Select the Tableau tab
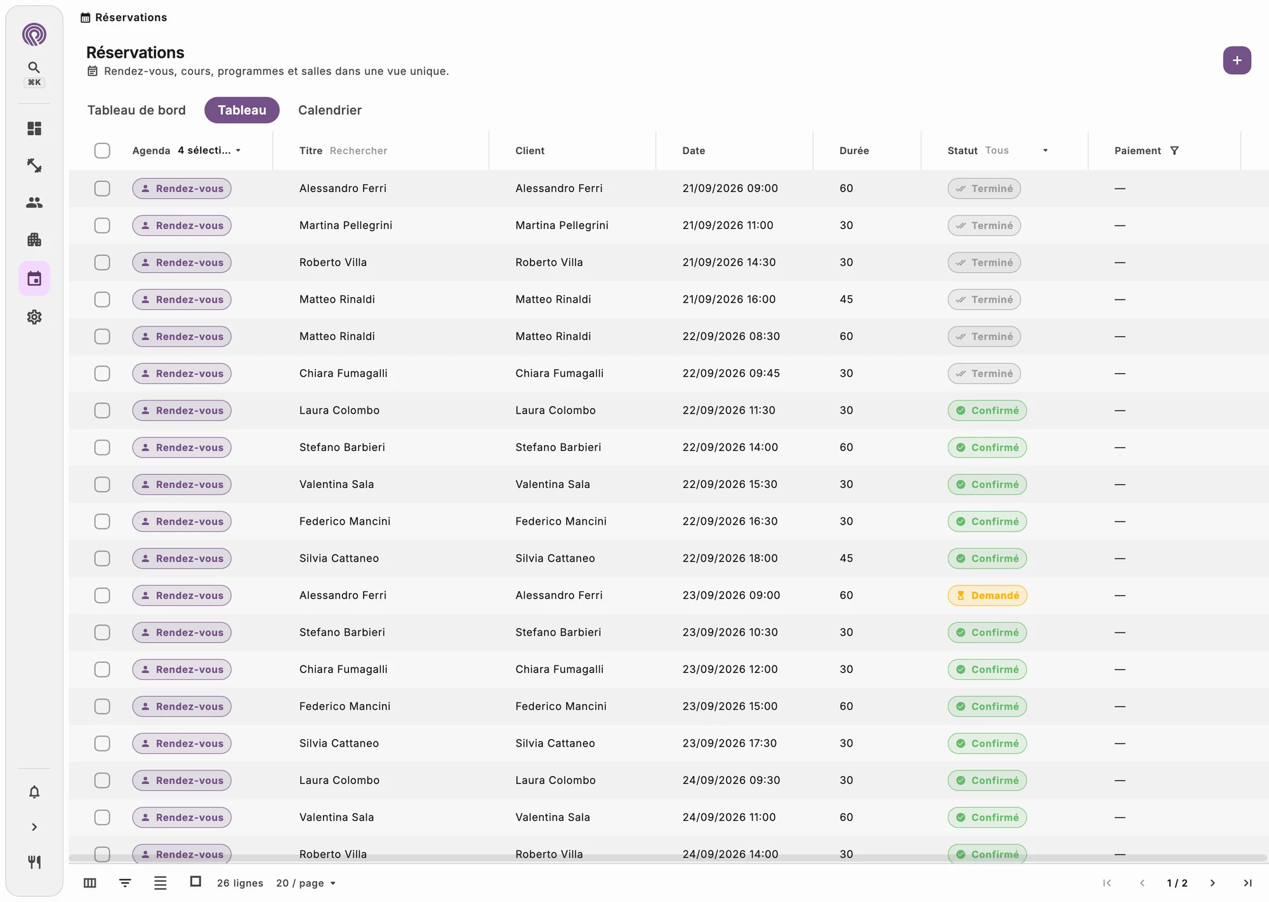The height and width of the screenshot is (902, 1269). click(242, 110)
